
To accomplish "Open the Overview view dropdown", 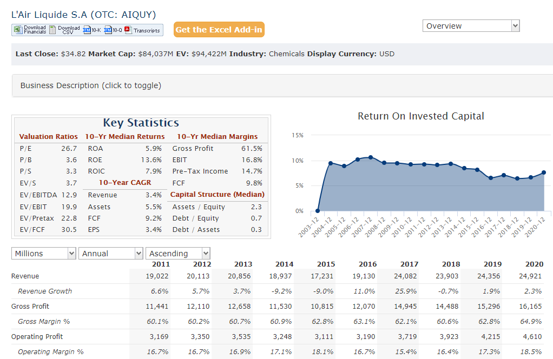I will [471, 26].
